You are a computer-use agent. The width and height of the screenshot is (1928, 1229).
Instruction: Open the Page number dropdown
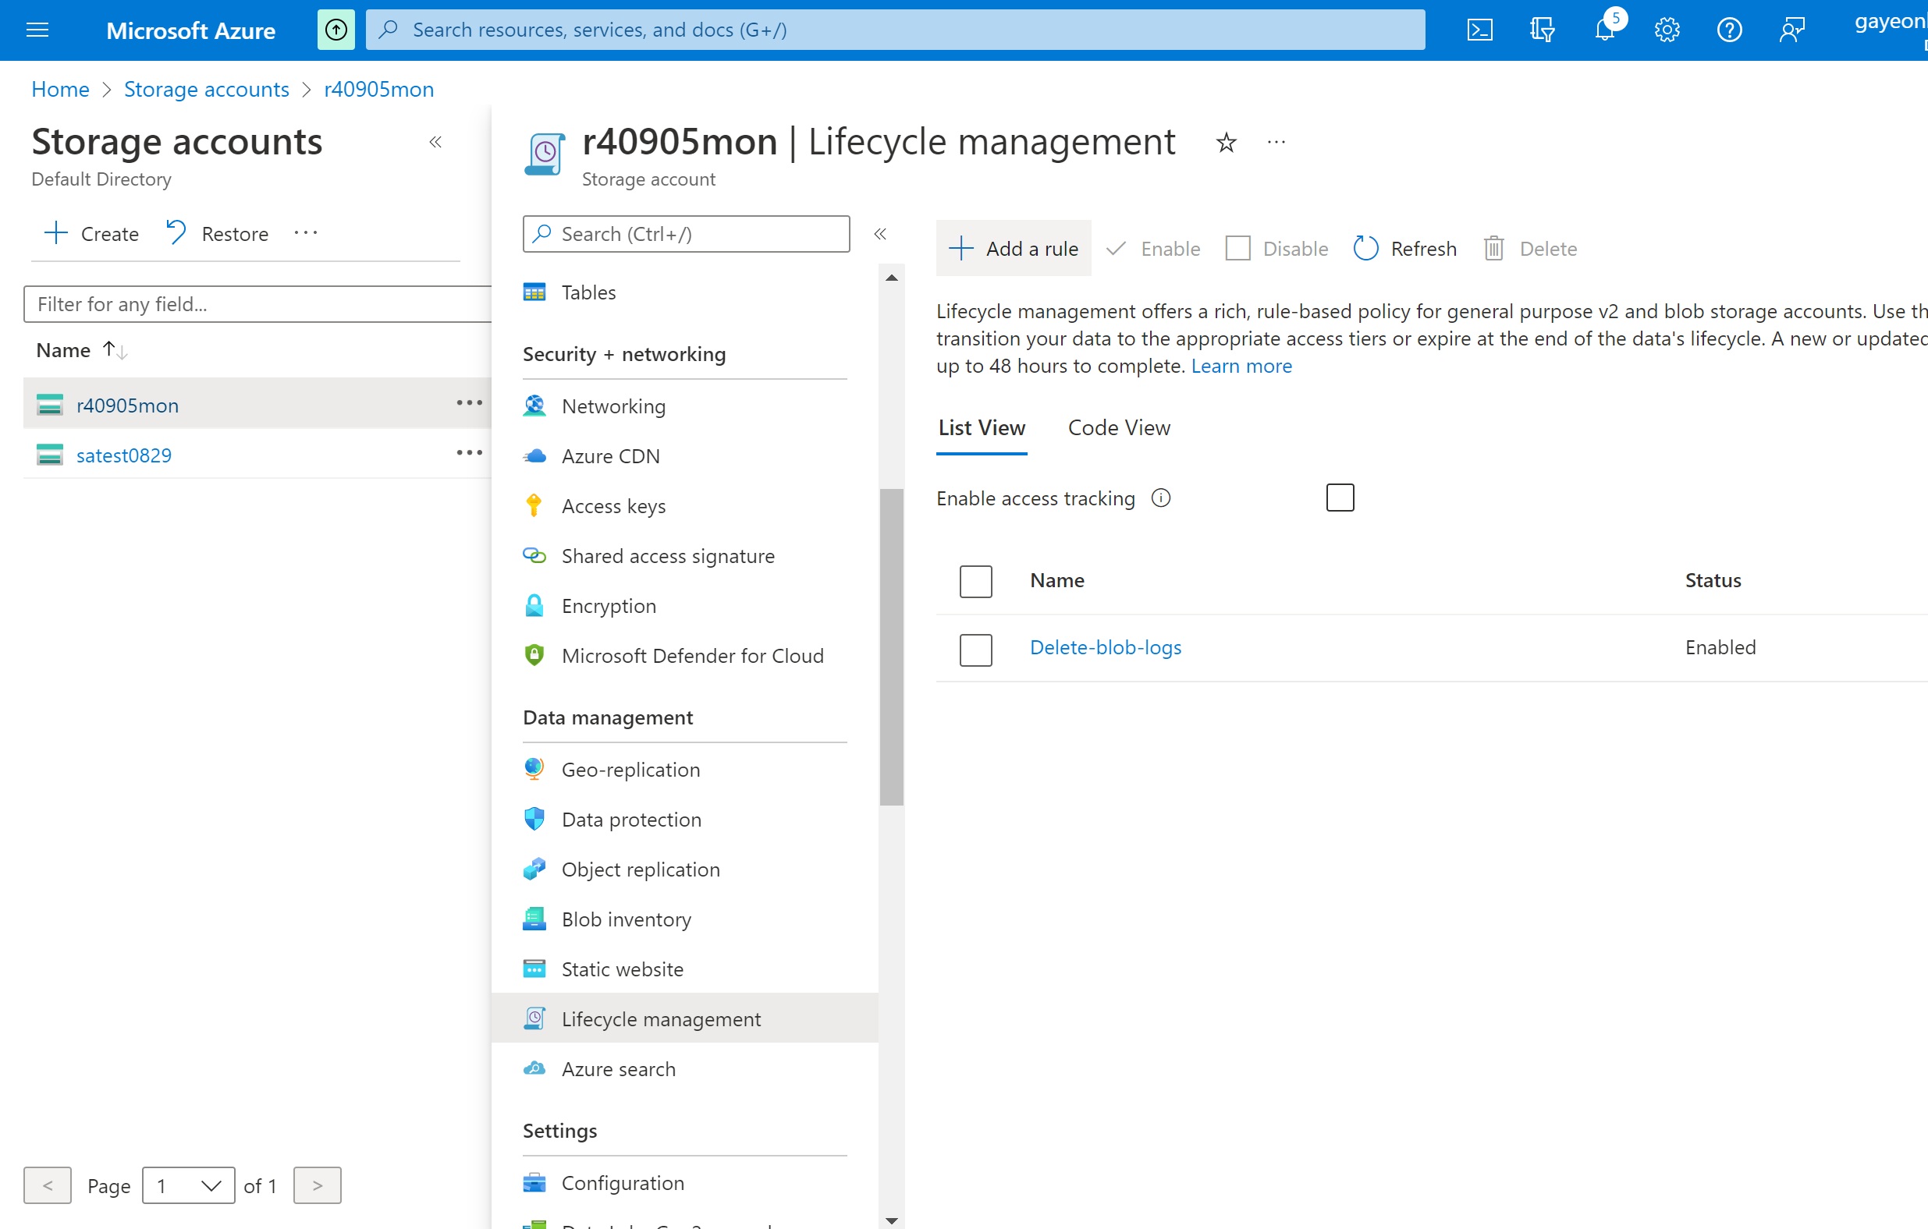[x=188, y=1185]
